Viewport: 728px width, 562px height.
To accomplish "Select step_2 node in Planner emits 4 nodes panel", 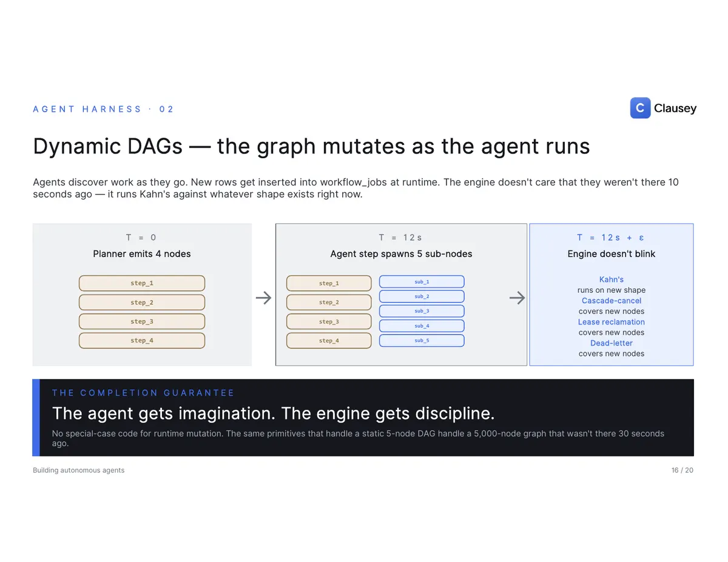I will 142,303.
